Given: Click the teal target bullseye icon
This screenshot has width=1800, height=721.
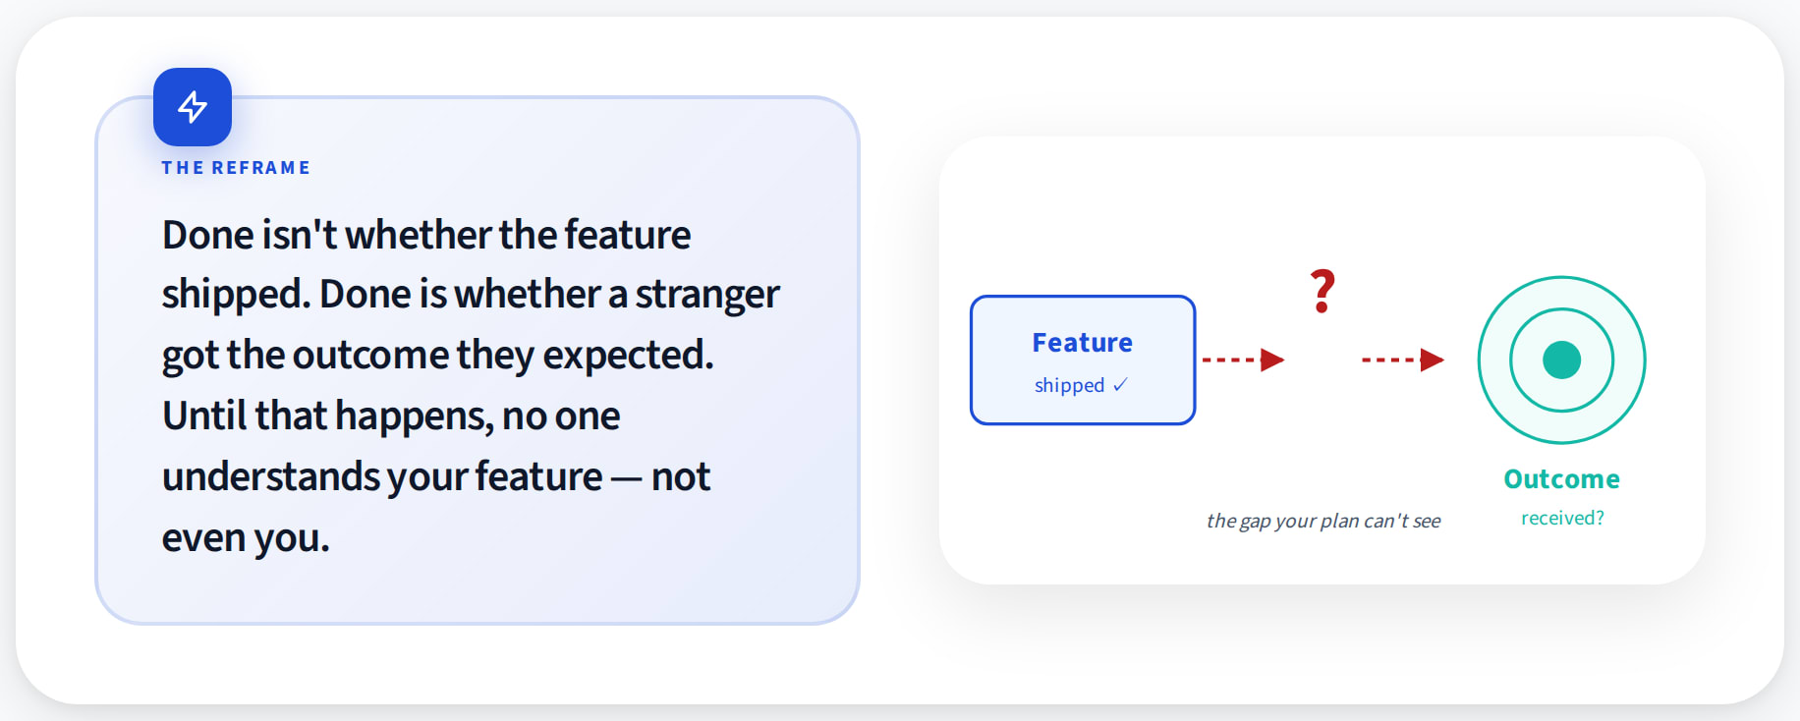Looking at the screenshot, I should click(x=1562, y=360).
